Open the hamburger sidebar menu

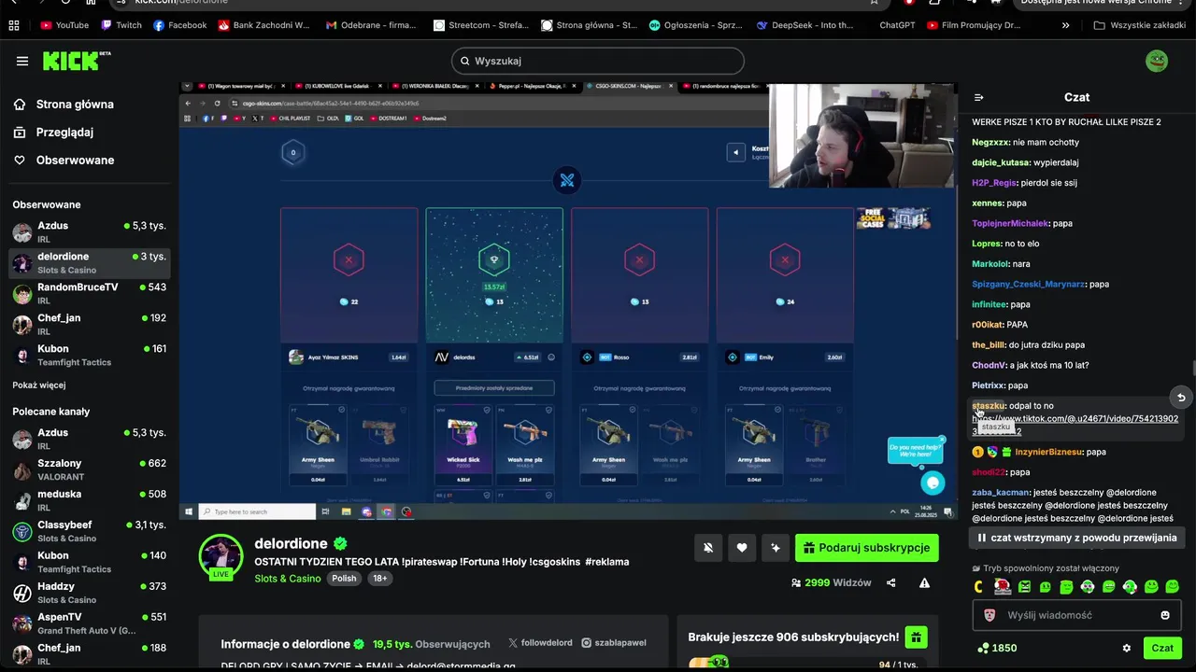pyautogui.click(x=22, y=61)
